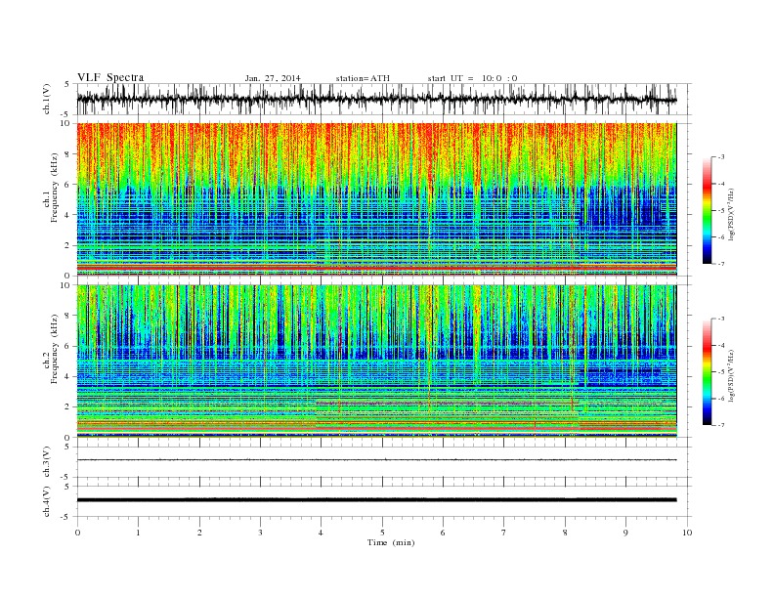
Task: Click the "Jan. 27, 2014" date text
Action: pyautogui.click(x=273, y=78)
